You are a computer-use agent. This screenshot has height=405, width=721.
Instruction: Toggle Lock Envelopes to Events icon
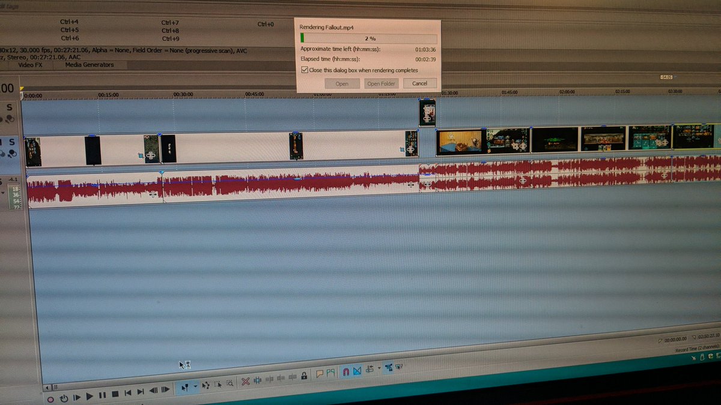tap(389, 367)
